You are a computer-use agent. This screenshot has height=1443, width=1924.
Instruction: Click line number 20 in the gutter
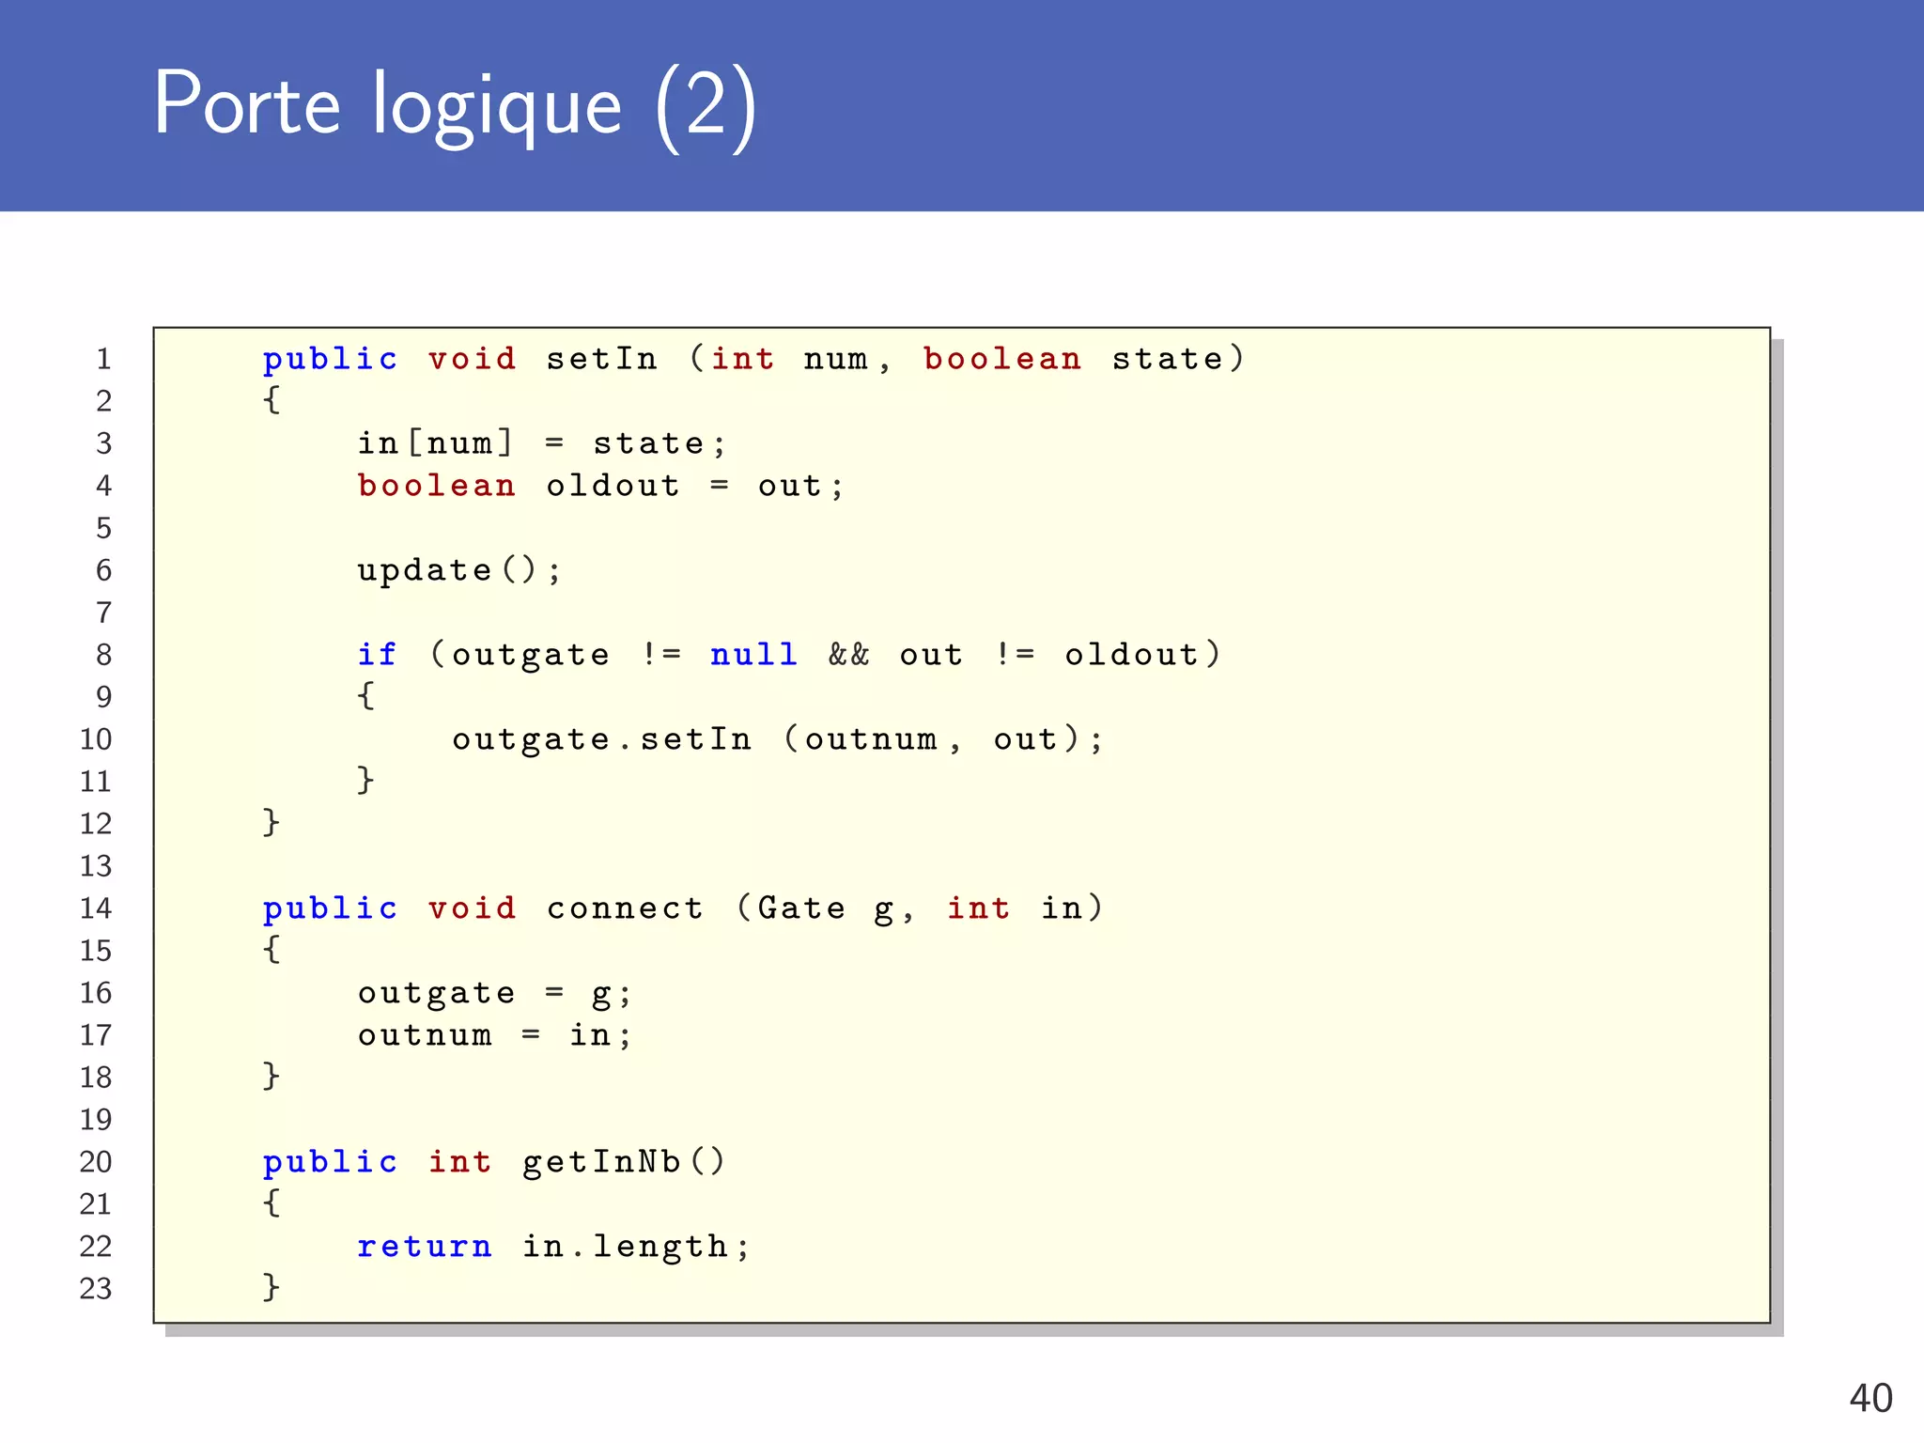pyautogui.click(x=96, y=1162)
